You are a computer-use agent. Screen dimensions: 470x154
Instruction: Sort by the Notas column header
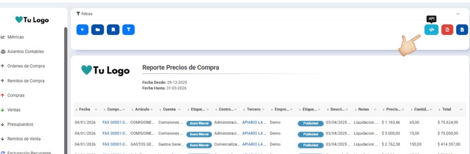coord(366,109)
